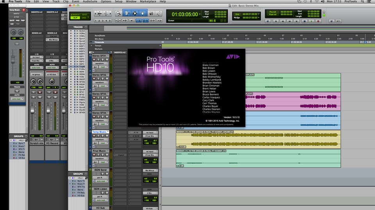The width and height of the screenshot is (375, 210).
Task: Adjust Temp Music send fader in floating window
Action: pyautogui.click(x=13, y=59)
